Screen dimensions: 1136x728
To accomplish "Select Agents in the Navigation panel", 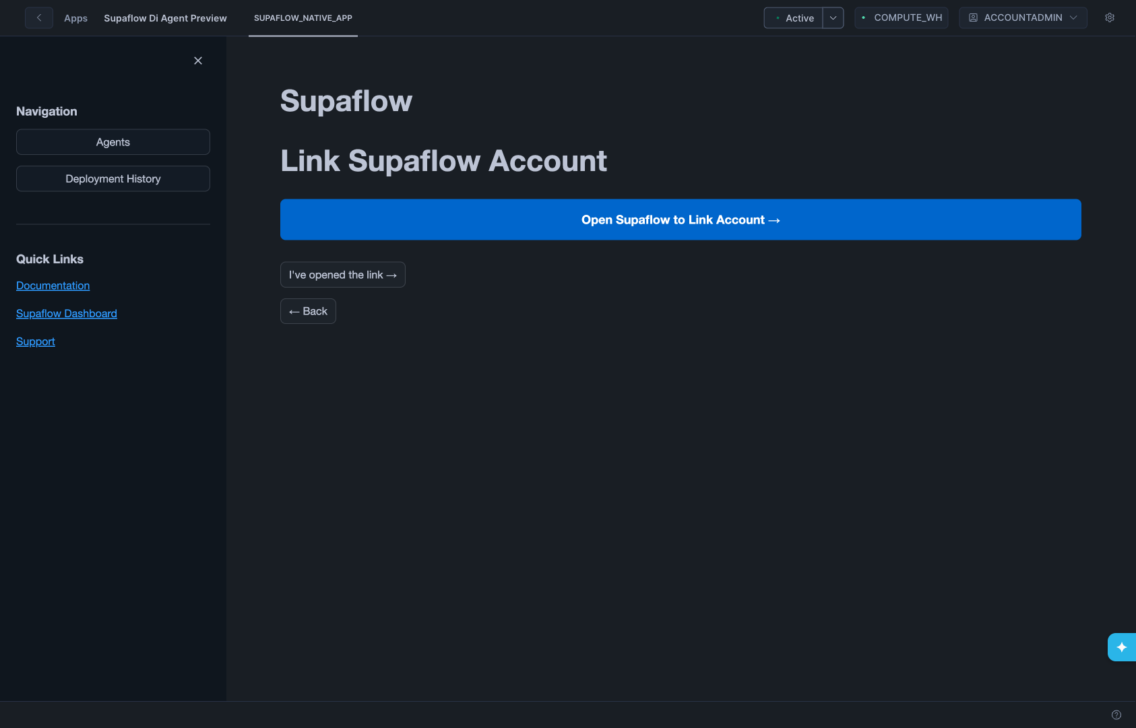I will point(113,141).
